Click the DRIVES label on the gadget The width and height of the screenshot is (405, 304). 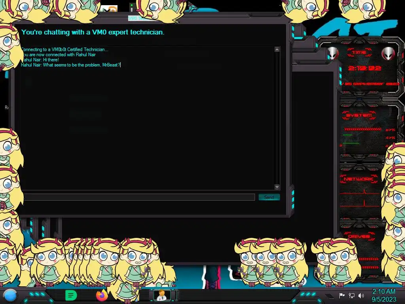coord(359,236)
